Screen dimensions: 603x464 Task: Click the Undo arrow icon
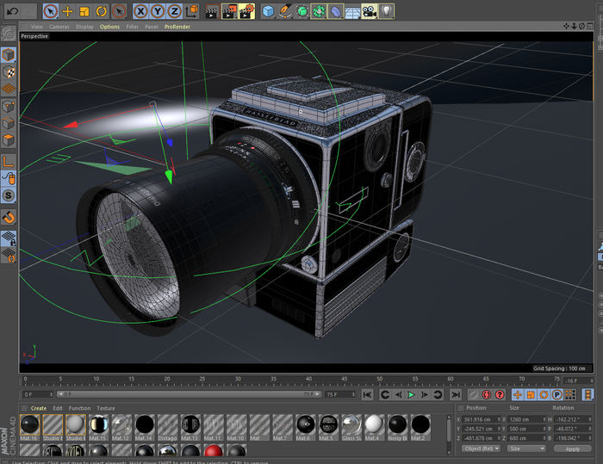click(x=11, y=11)
